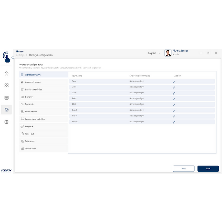Open the Home icon in left sidebar
This screenshot has height=222, width=222.
[6, 73]
